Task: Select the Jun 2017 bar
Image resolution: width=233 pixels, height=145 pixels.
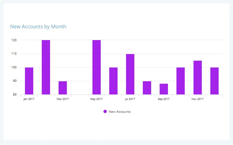Action: tap(113, 81)
